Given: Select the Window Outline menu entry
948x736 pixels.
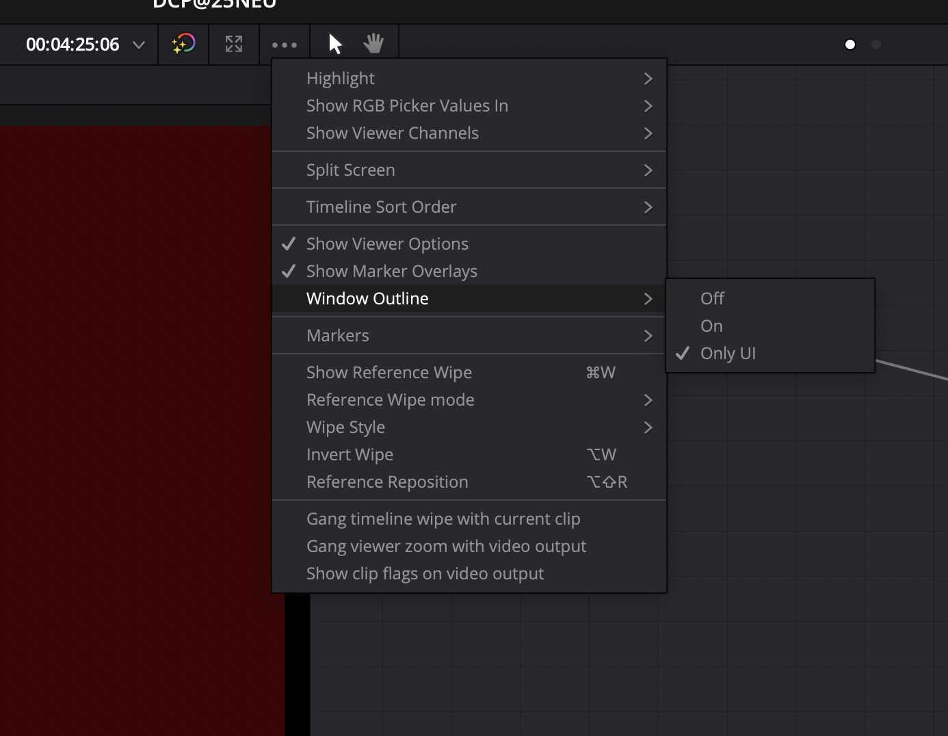Looking at the screenshot, I should [x=469, y=299].
